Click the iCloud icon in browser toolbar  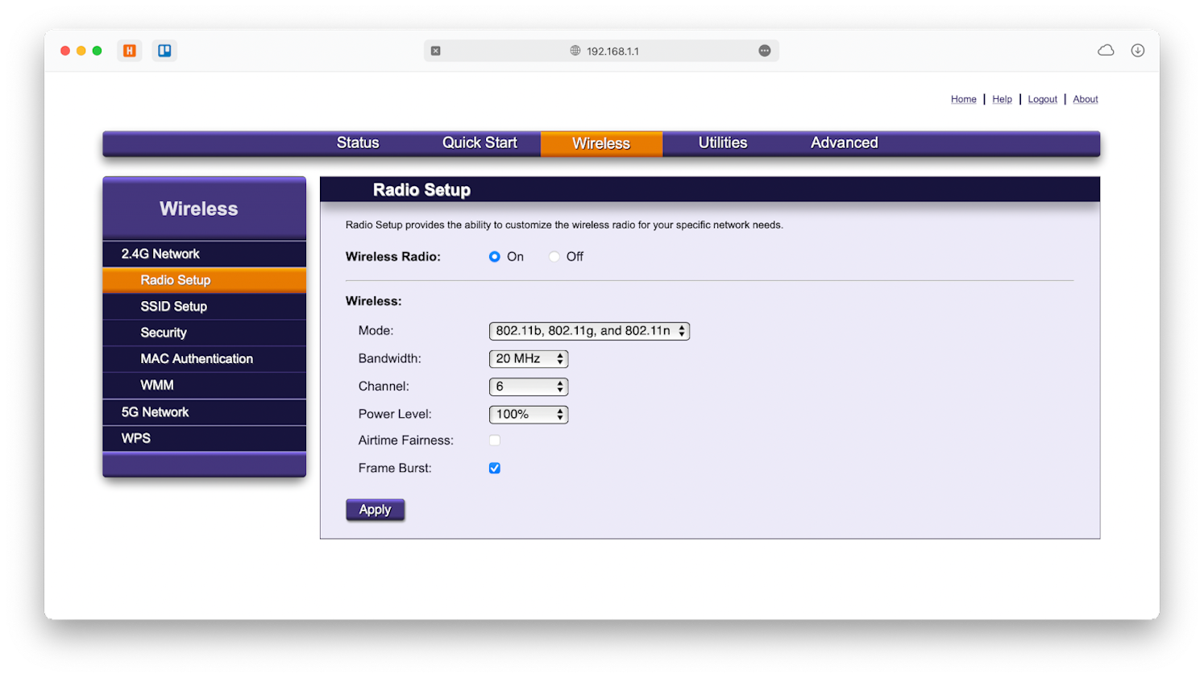1105,49
